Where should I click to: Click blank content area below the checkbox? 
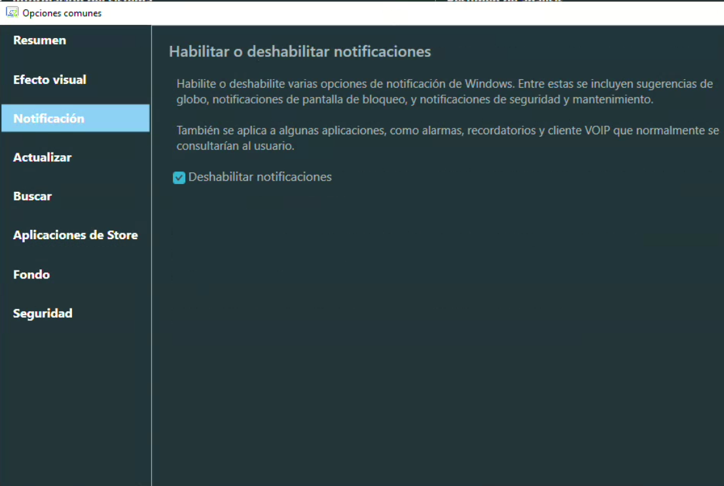tap(432, 327)
